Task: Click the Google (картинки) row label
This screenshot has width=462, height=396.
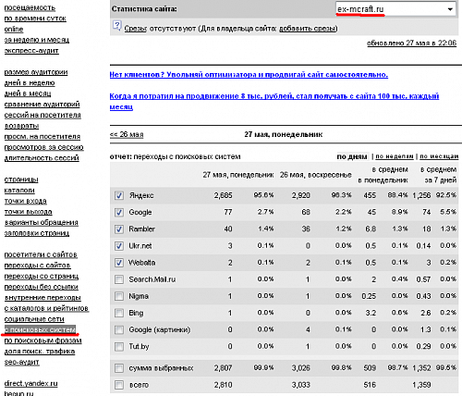Action: pos(160,329)
